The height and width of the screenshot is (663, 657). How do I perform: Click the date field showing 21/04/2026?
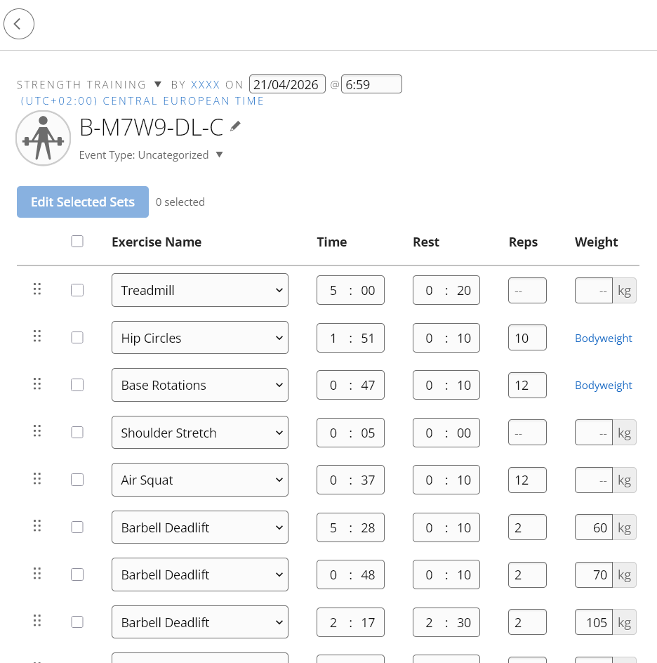point(287,84)
